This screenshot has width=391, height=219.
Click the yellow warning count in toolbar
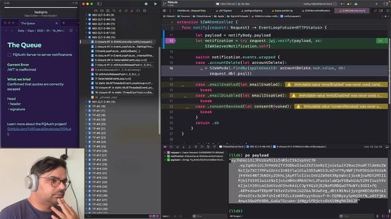(x=349, y=4)
